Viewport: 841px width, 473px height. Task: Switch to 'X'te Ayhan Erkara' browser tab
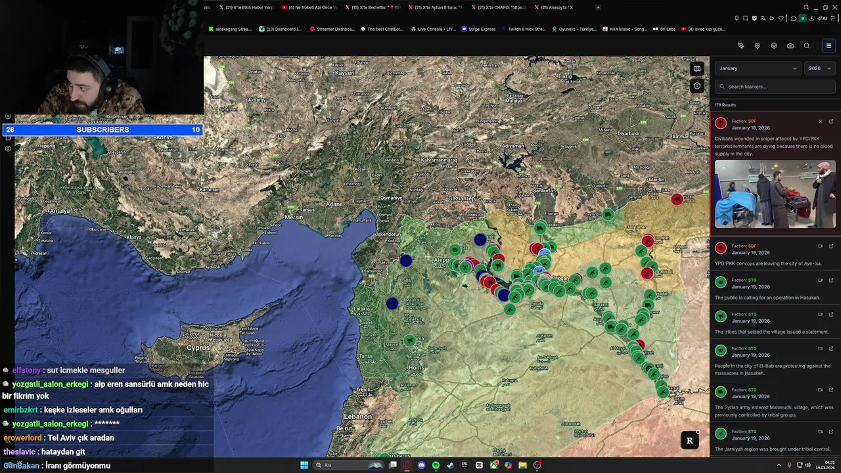(x=436, y=7)
